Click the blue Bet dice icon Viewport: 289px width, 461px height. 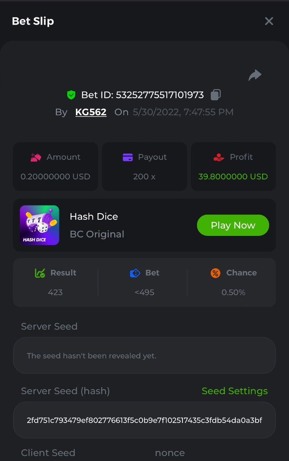click(135, 273)
